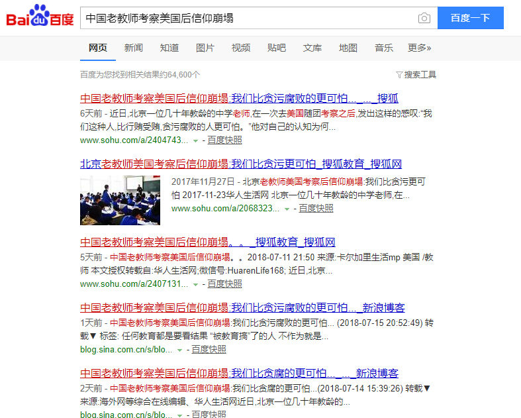Click snippet text starting 2017年11月27日
This screenshot has height=418, width=521.
coord(299,188)
